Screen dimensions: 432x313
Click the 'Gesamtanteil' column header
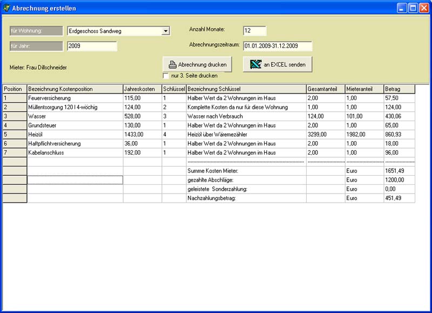coord(326,89)
